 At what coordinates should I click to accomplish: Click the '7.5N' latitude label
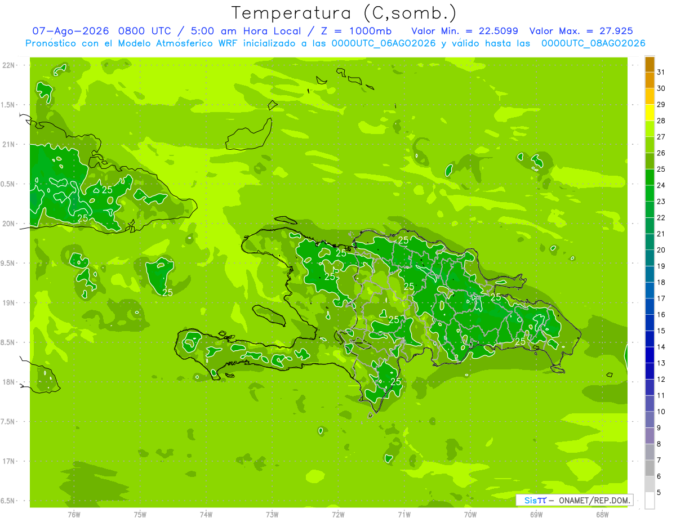coord(8,421)
